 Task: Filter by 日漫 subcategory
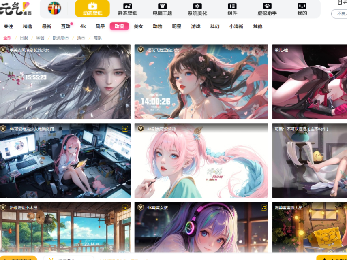pos(24,38)
